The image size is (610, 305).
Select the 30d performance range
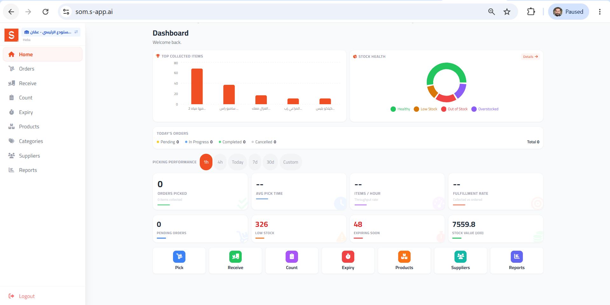[x=270, y=162]
